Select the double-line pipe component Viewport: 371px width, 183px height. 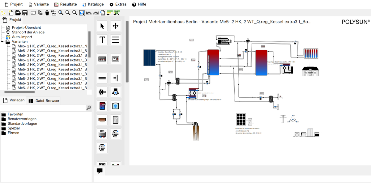click(x=102, y=78)
